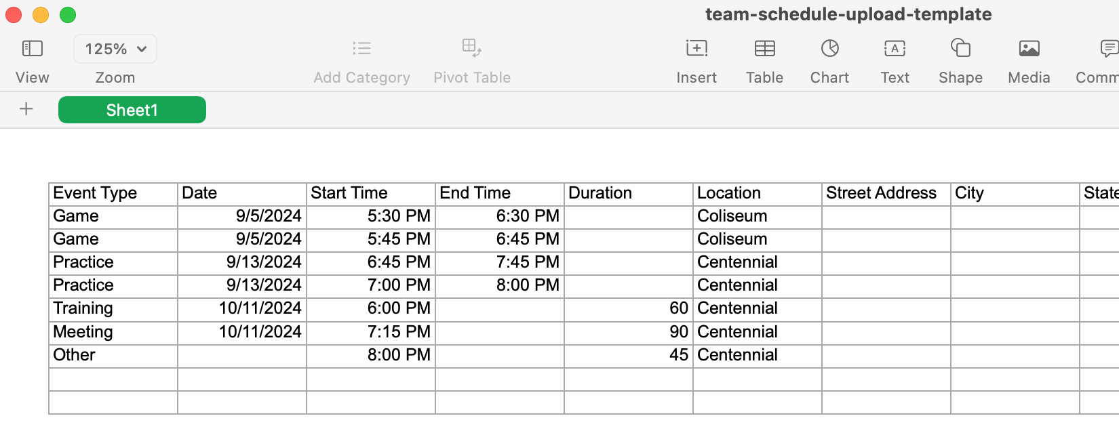
Task: Select the Event Type header cell
Action: click(113, 194)
